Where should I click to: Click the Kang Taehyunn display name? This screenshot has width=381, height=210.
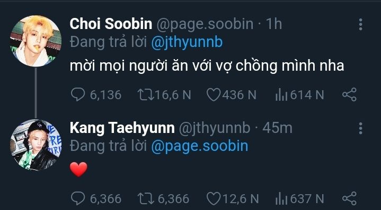coord(122,128)
